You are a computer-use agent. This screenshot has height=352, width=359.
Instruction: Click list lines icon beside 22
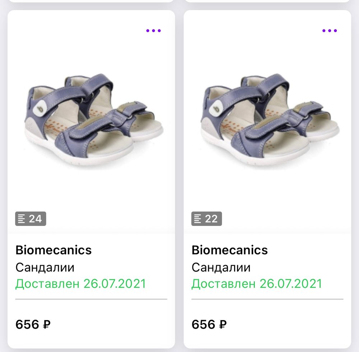tap(197, 219)
